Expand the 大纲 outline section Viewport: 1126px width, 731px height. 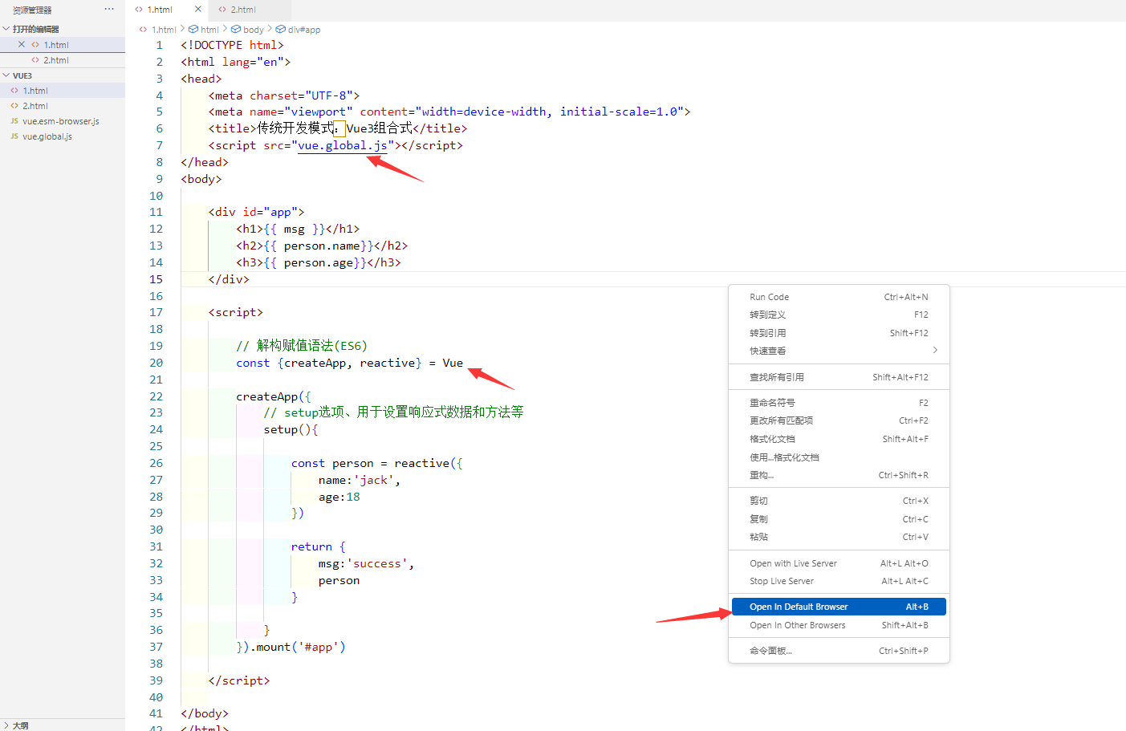point(6,725)
